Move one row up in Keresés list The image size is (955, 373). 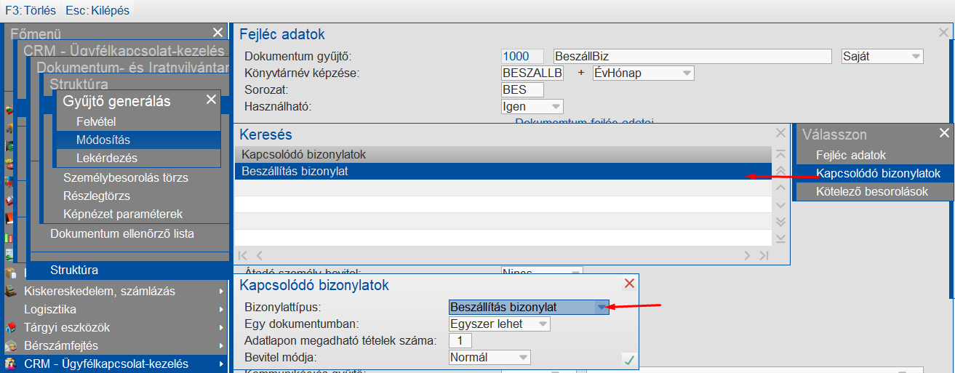[x=780, y=188]
